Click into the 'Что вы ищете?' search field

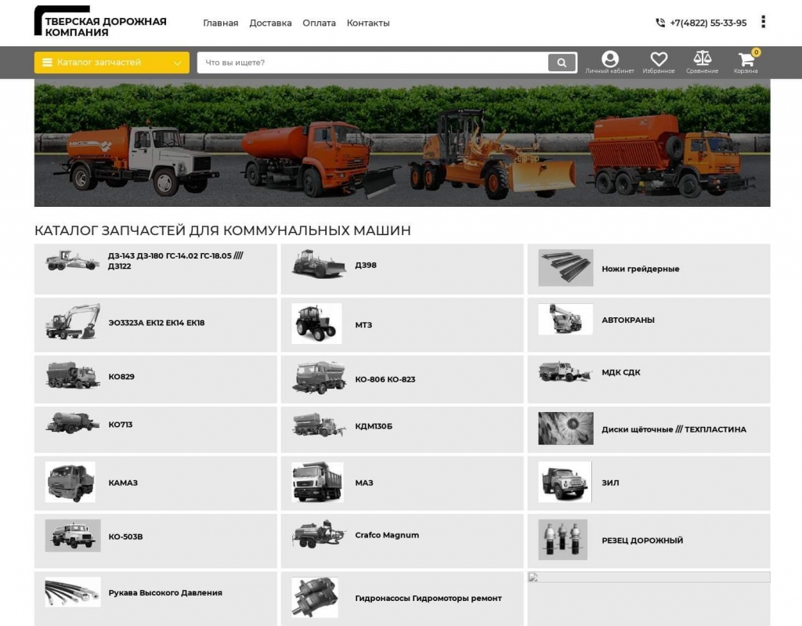(372, 63)
